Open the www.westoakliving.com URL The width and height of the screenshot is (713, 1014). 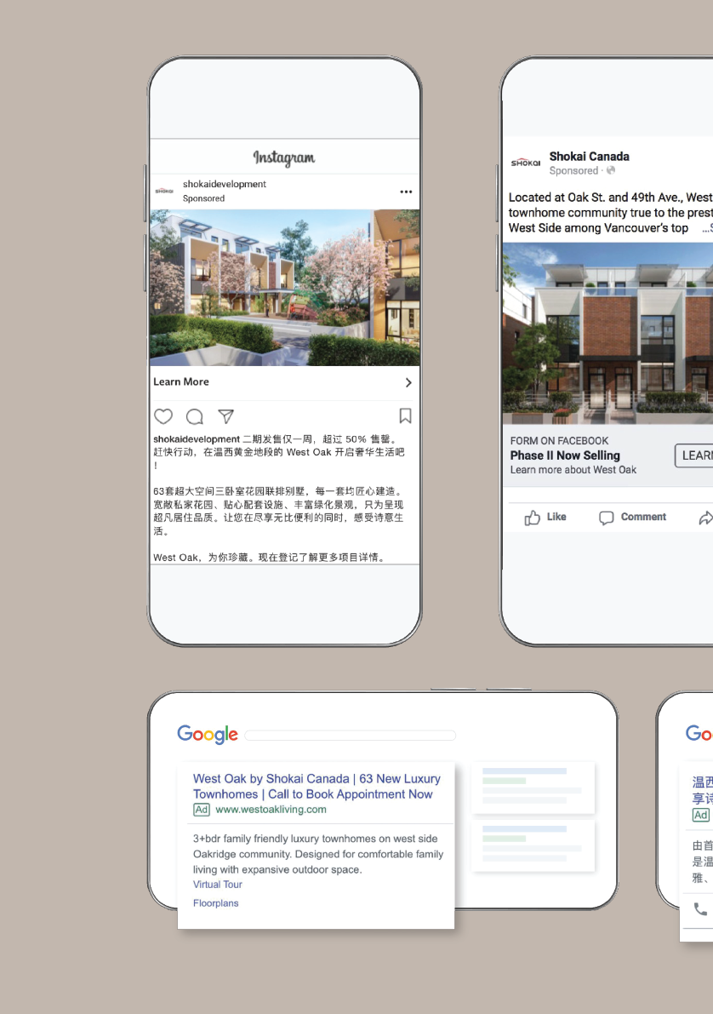coord(271,810)
